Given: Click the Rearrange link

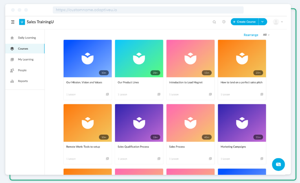Looking at the screenshot, I should pyautogui.click(x=251, y=35).
